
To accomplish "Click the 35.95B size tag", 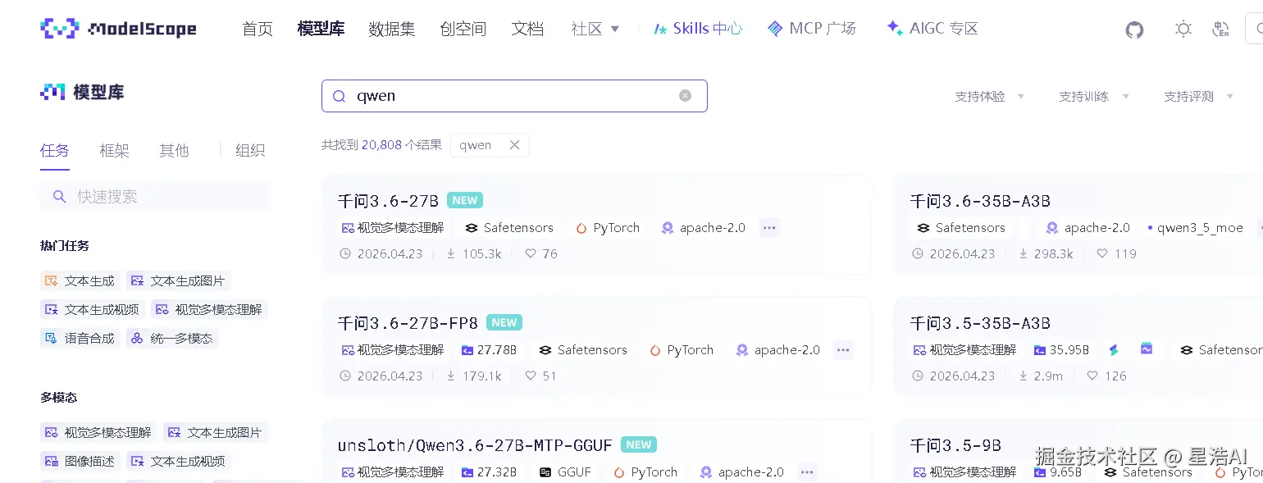I will 1061,350.
